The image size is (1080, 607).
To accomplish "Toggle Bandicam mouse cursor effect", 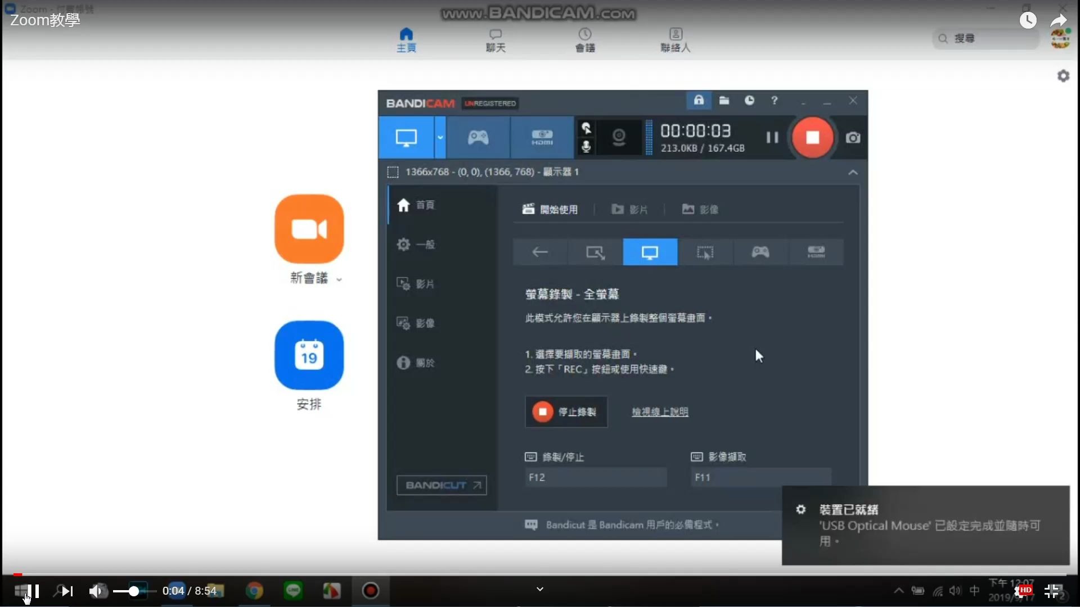I will click(x=586, y=128).
